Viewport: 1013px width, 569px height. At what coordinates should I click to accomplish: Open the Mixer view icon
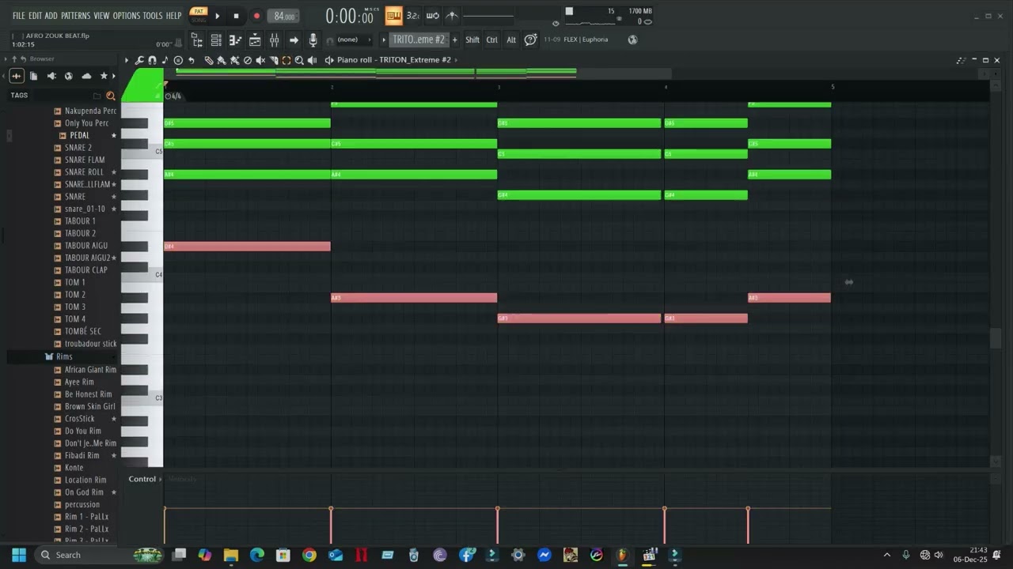pyautogui.click(x=274, y=40)
